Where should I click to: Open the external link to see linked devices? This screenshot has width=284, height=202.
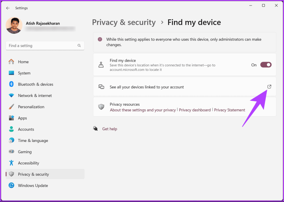tap(269, 86)
